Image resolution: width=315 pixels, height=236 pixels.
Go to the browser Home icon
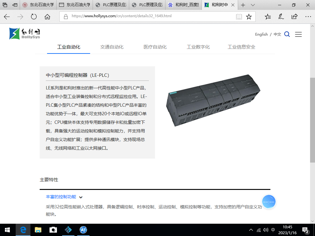(x=47, y=17)
